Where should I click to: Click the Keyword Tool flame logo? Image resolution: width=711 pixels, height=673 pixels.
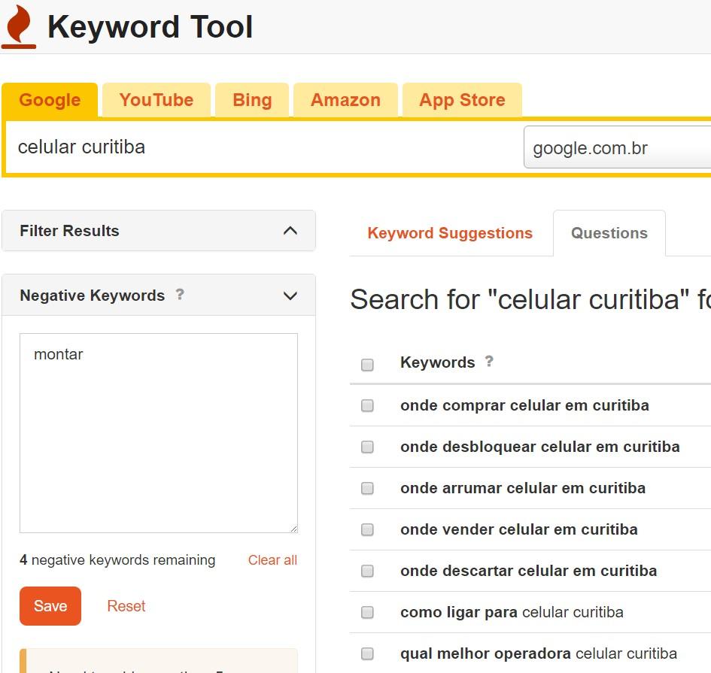point(19,27)
